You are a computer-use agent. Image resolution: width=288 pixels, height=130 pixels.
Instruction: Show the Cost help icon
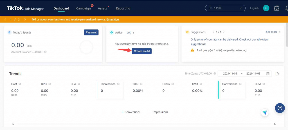click(20, 84)
